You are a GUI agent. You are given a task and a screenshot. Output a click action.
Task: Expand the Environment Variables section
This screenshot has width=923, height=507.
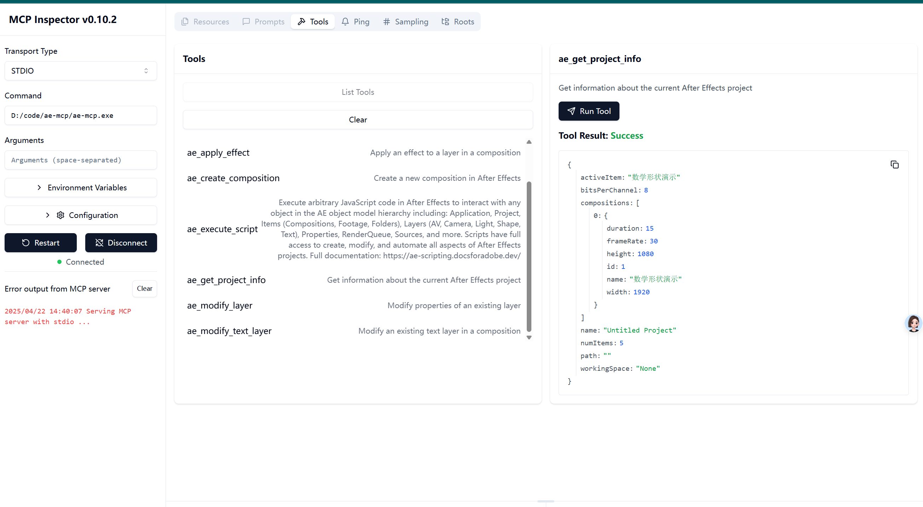click(81, 188)
